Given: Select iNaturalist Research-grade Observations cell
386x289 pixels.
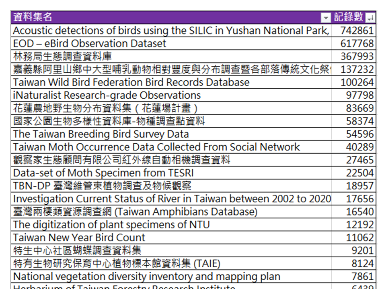Looking at the screenshot, I should (107, 95).
